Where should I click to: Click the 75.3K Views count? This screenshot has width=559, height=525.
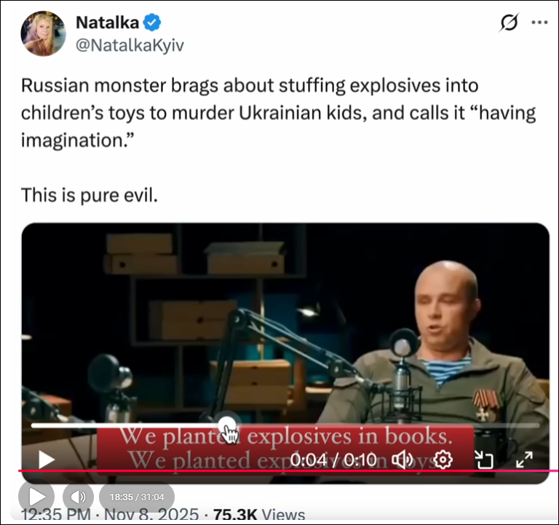pos(259,516)
